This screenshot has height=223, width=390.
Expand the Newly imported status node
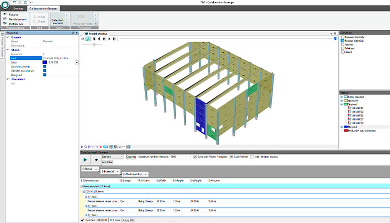(341, 97)
